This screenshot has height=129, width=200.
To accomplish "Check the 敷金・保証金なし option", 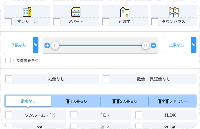I will click(x=106, y=79).
